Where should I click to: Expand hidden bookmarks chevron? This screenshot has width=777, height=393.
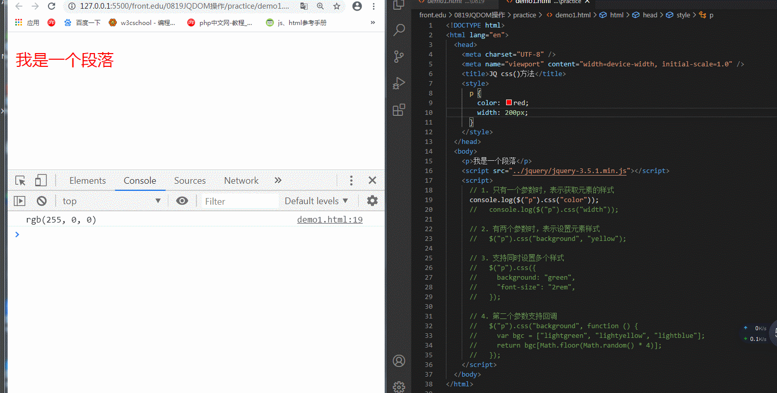[372, 22]
